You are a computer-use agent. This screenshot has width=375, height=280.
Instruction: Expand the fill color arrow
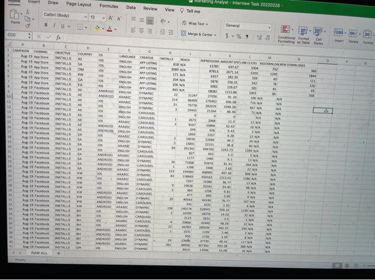(103, 29)
